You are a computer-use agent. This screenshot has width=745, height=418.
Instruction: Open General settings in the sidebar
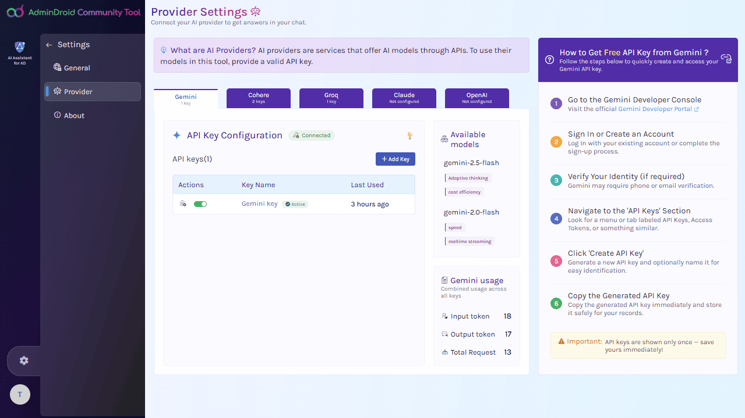[77, 68]
